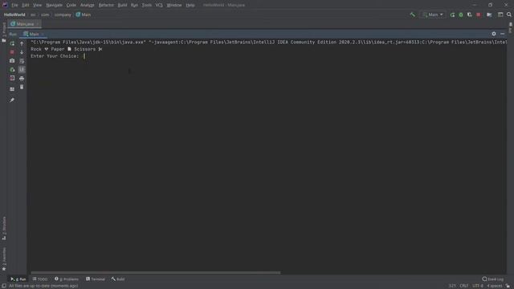
Task: Open the TODO tool window
Action: (40, 279)
